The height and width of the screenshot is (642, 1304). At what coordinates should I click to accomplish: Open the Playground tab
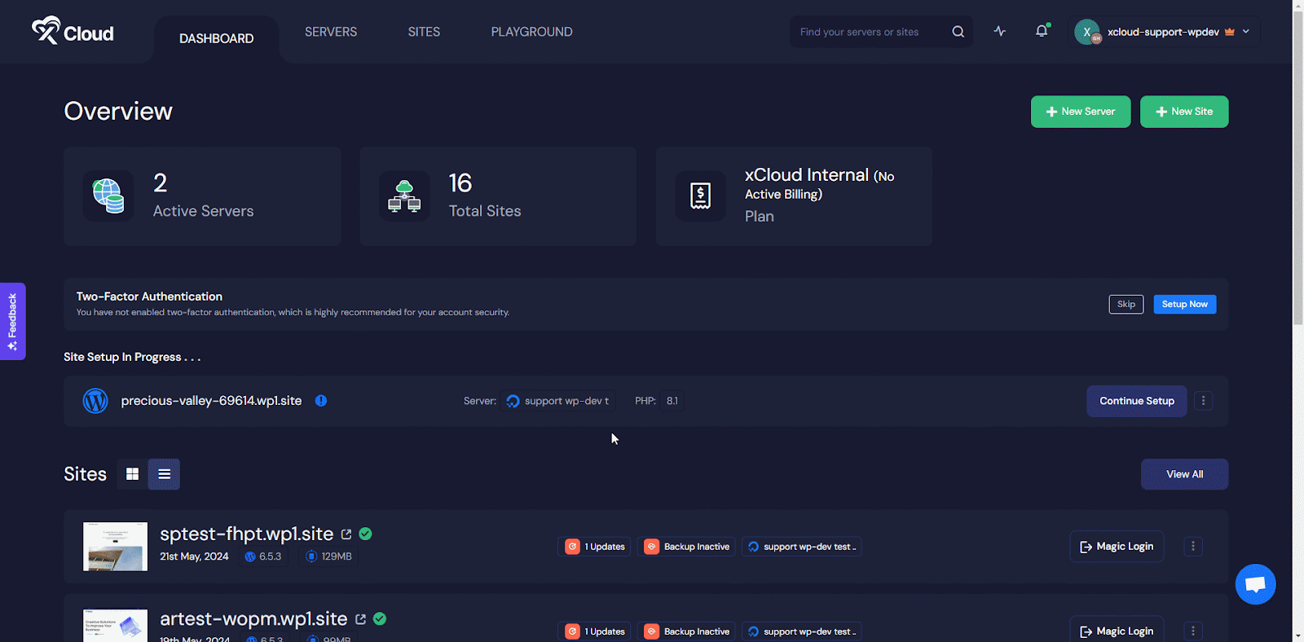tap(531, 32)
